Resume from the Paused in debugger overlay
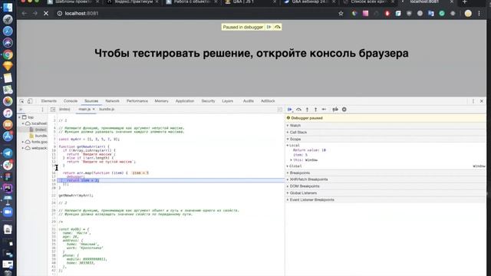Image resolution: width=491 pixels, height=276 pixels. (x=269, y=28)
